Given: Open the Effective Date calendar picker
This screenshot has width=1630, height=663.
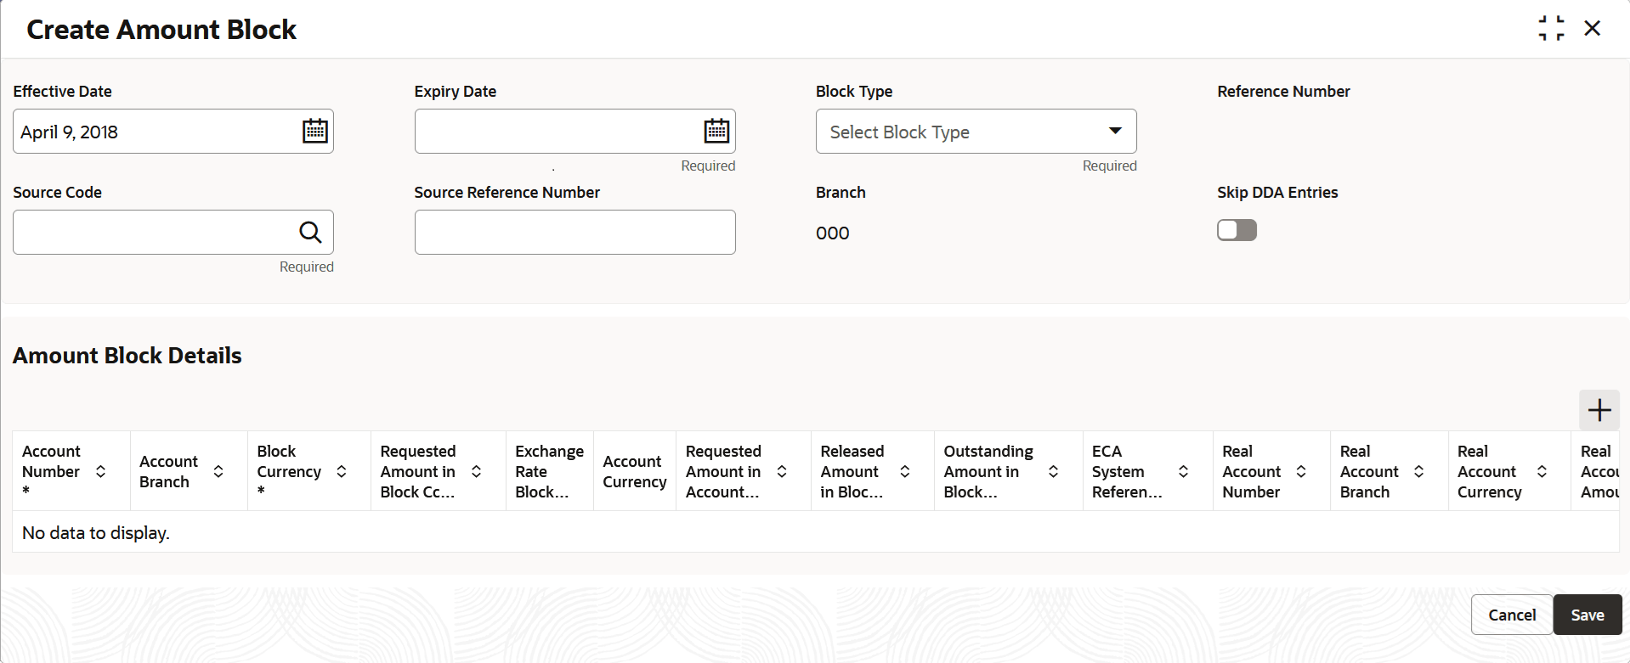Looking at the screenshot, I should (x=315, y=132).
